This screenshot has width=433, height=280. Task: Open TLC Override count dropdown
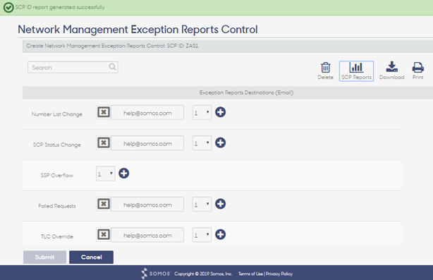tap(202, 235)
